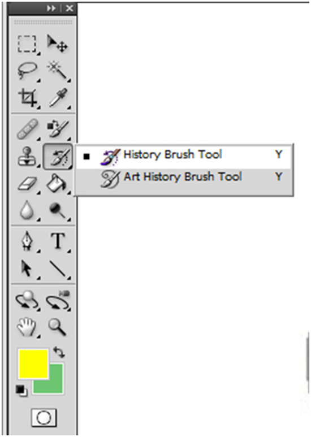Select the Rectangular Marquee tool
This screenshot has height=437, width=311.
[27, 44]
